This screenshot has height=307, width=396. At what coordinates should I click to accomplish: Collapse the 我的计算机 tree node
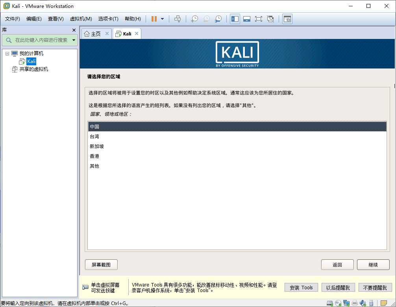(7, 54)
